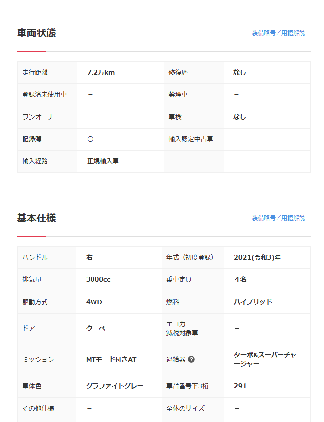Select the 4WD drive type value

(94, 302)
